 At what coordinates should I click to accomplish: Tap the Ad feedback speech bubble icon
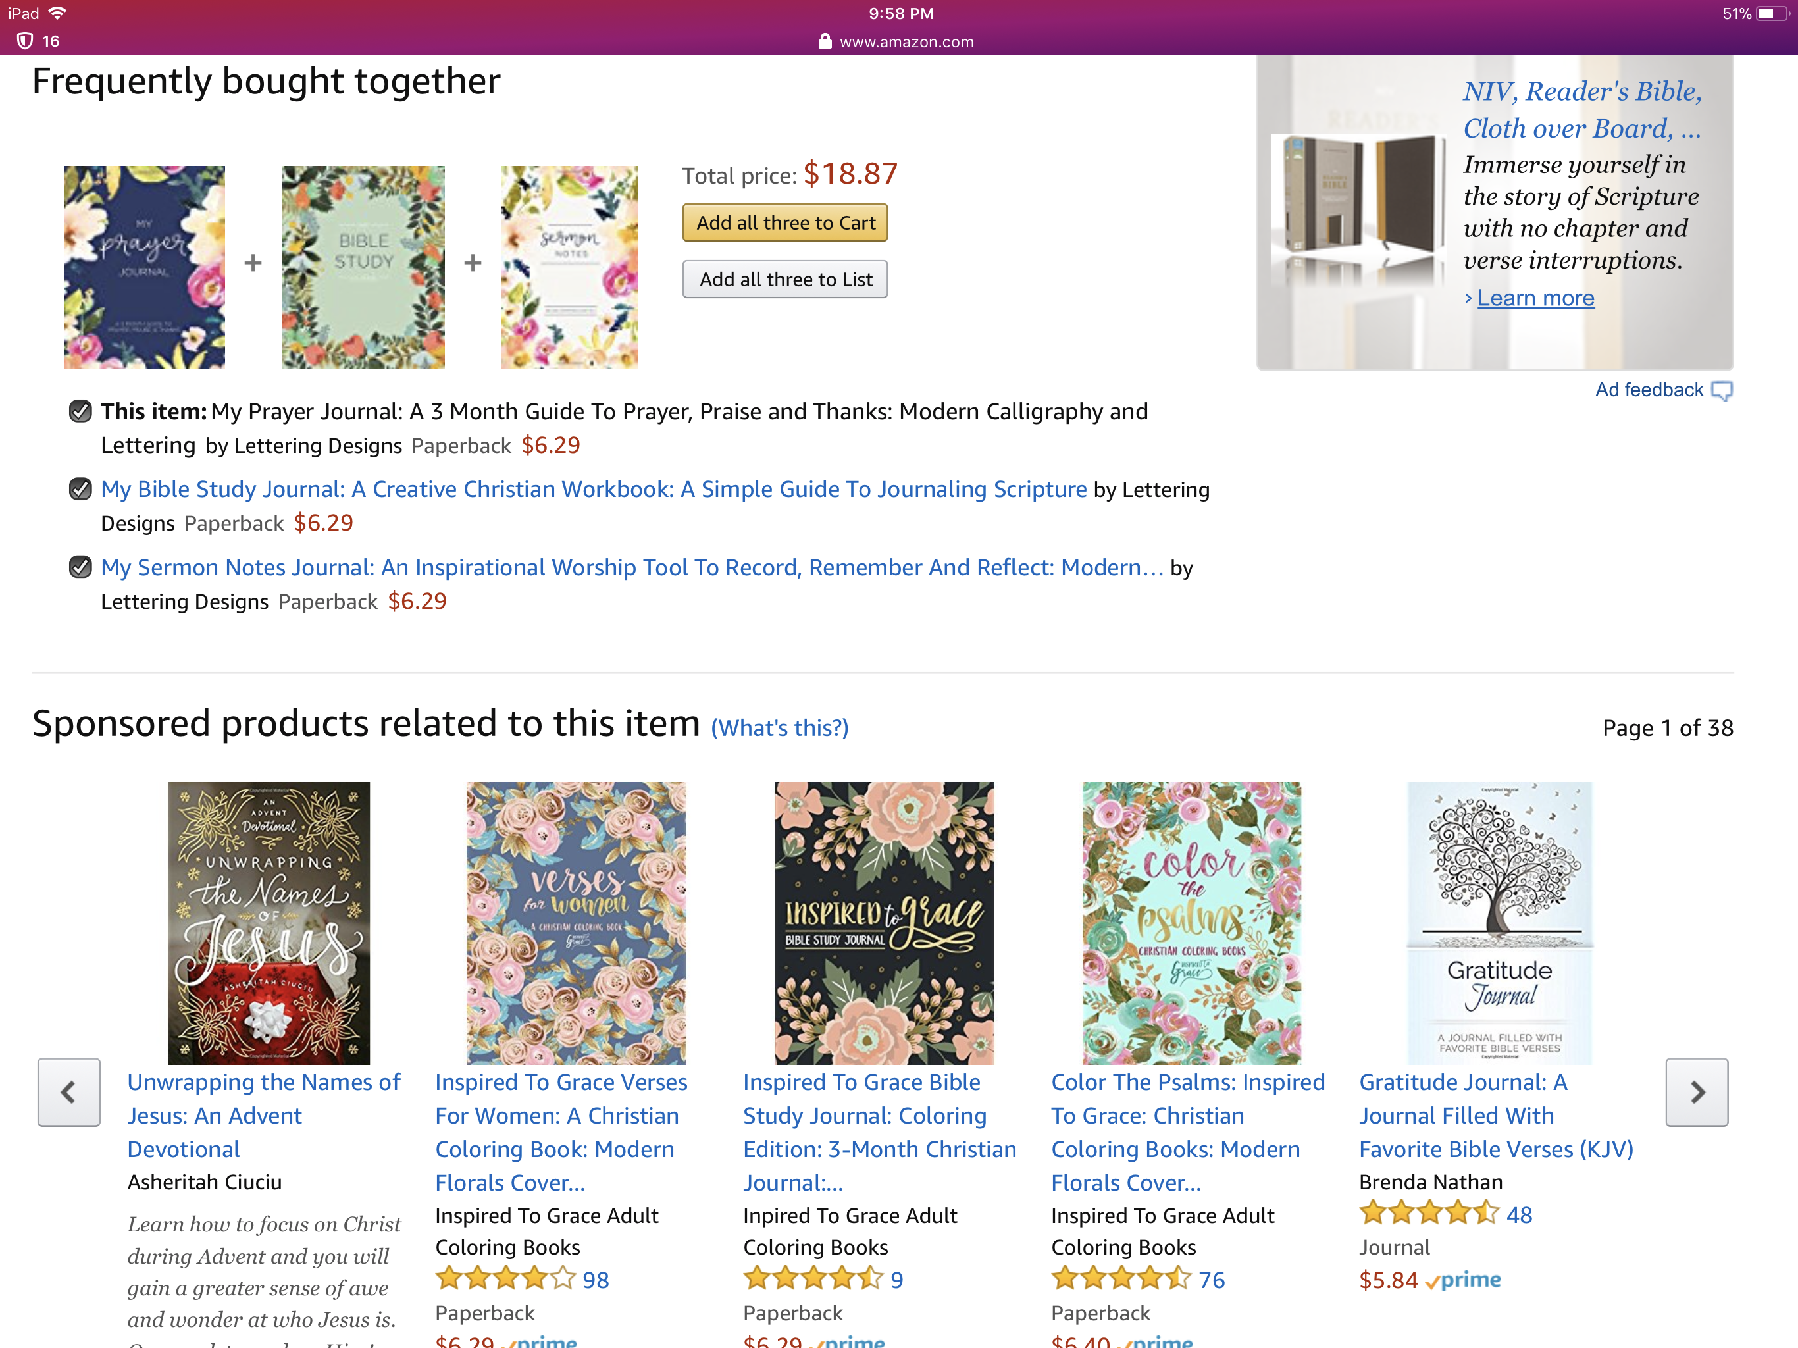[x=1721, y=391]
